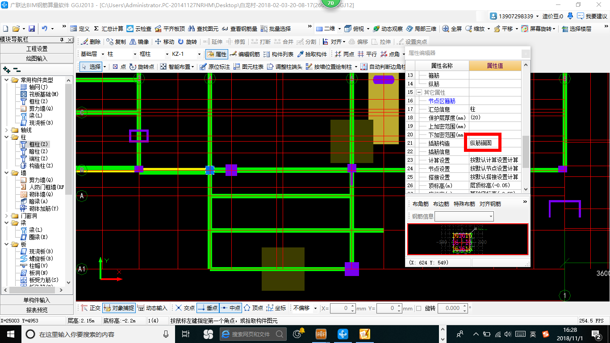Undo the last action

[45, 29]
